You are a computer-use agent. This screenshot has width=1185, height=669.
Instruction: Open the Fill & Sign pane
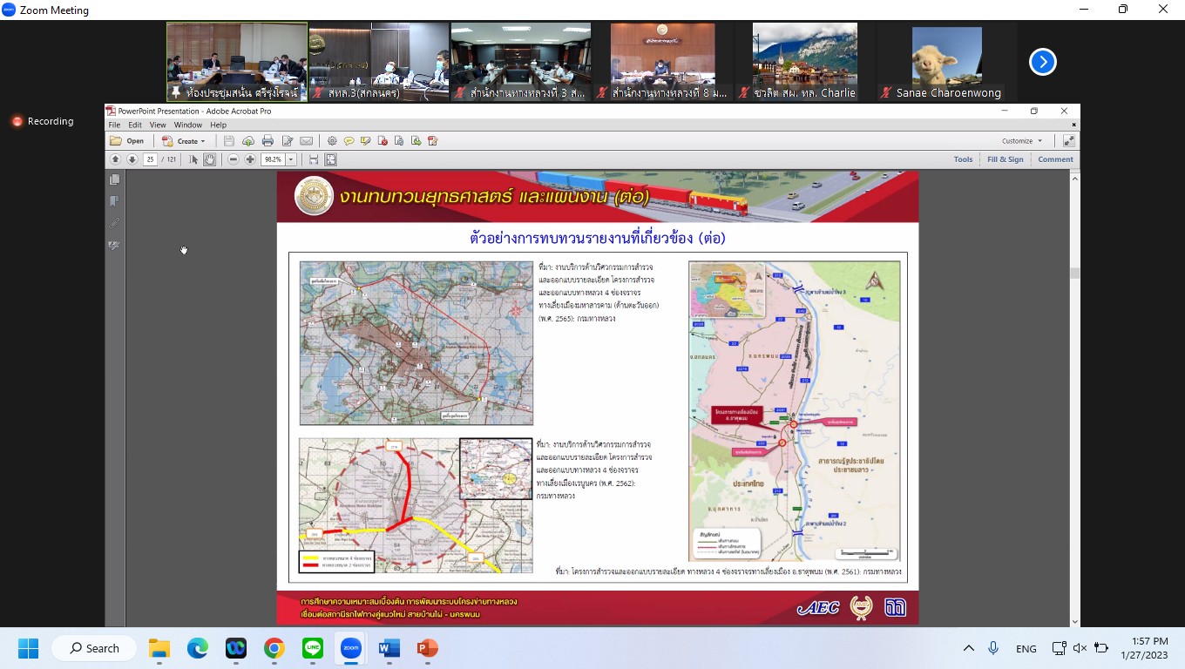click(1005, 159)
